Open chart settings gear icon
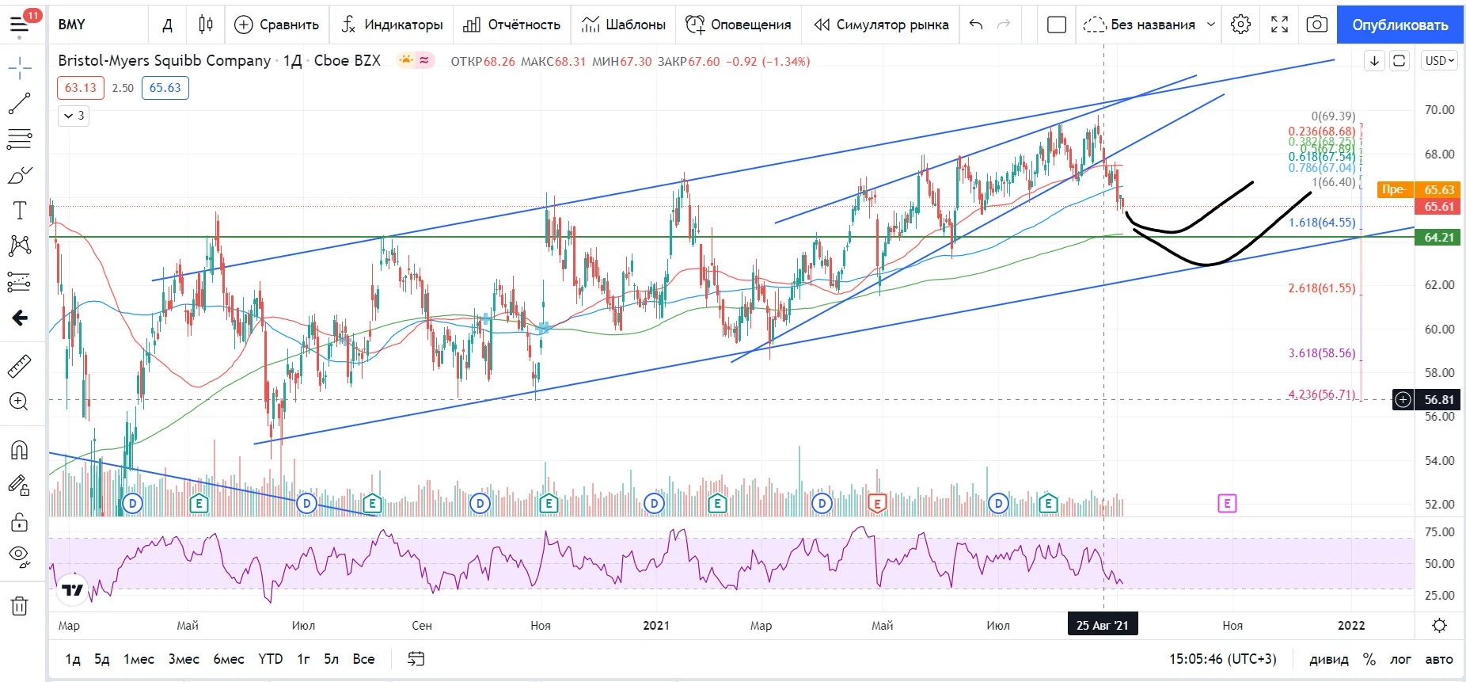Viewport: 1466px width, 682px height. click(1240, 25)
